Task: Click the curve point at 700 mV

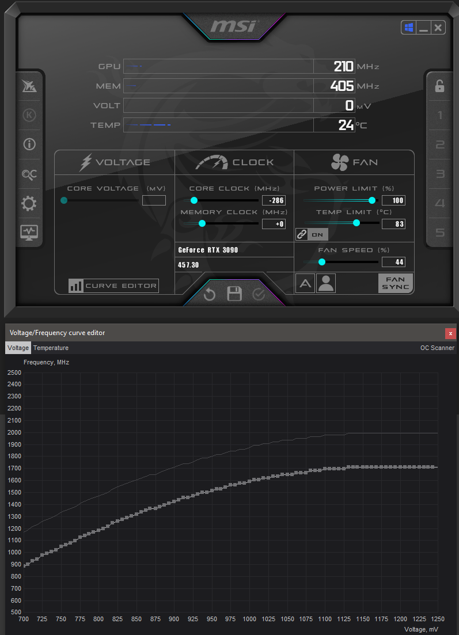Action: click(24, 565)
